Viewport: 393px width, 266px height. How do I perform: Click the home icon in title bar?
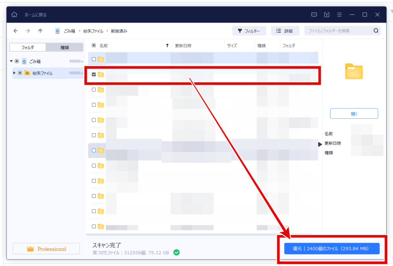click(x=14, y=15)
